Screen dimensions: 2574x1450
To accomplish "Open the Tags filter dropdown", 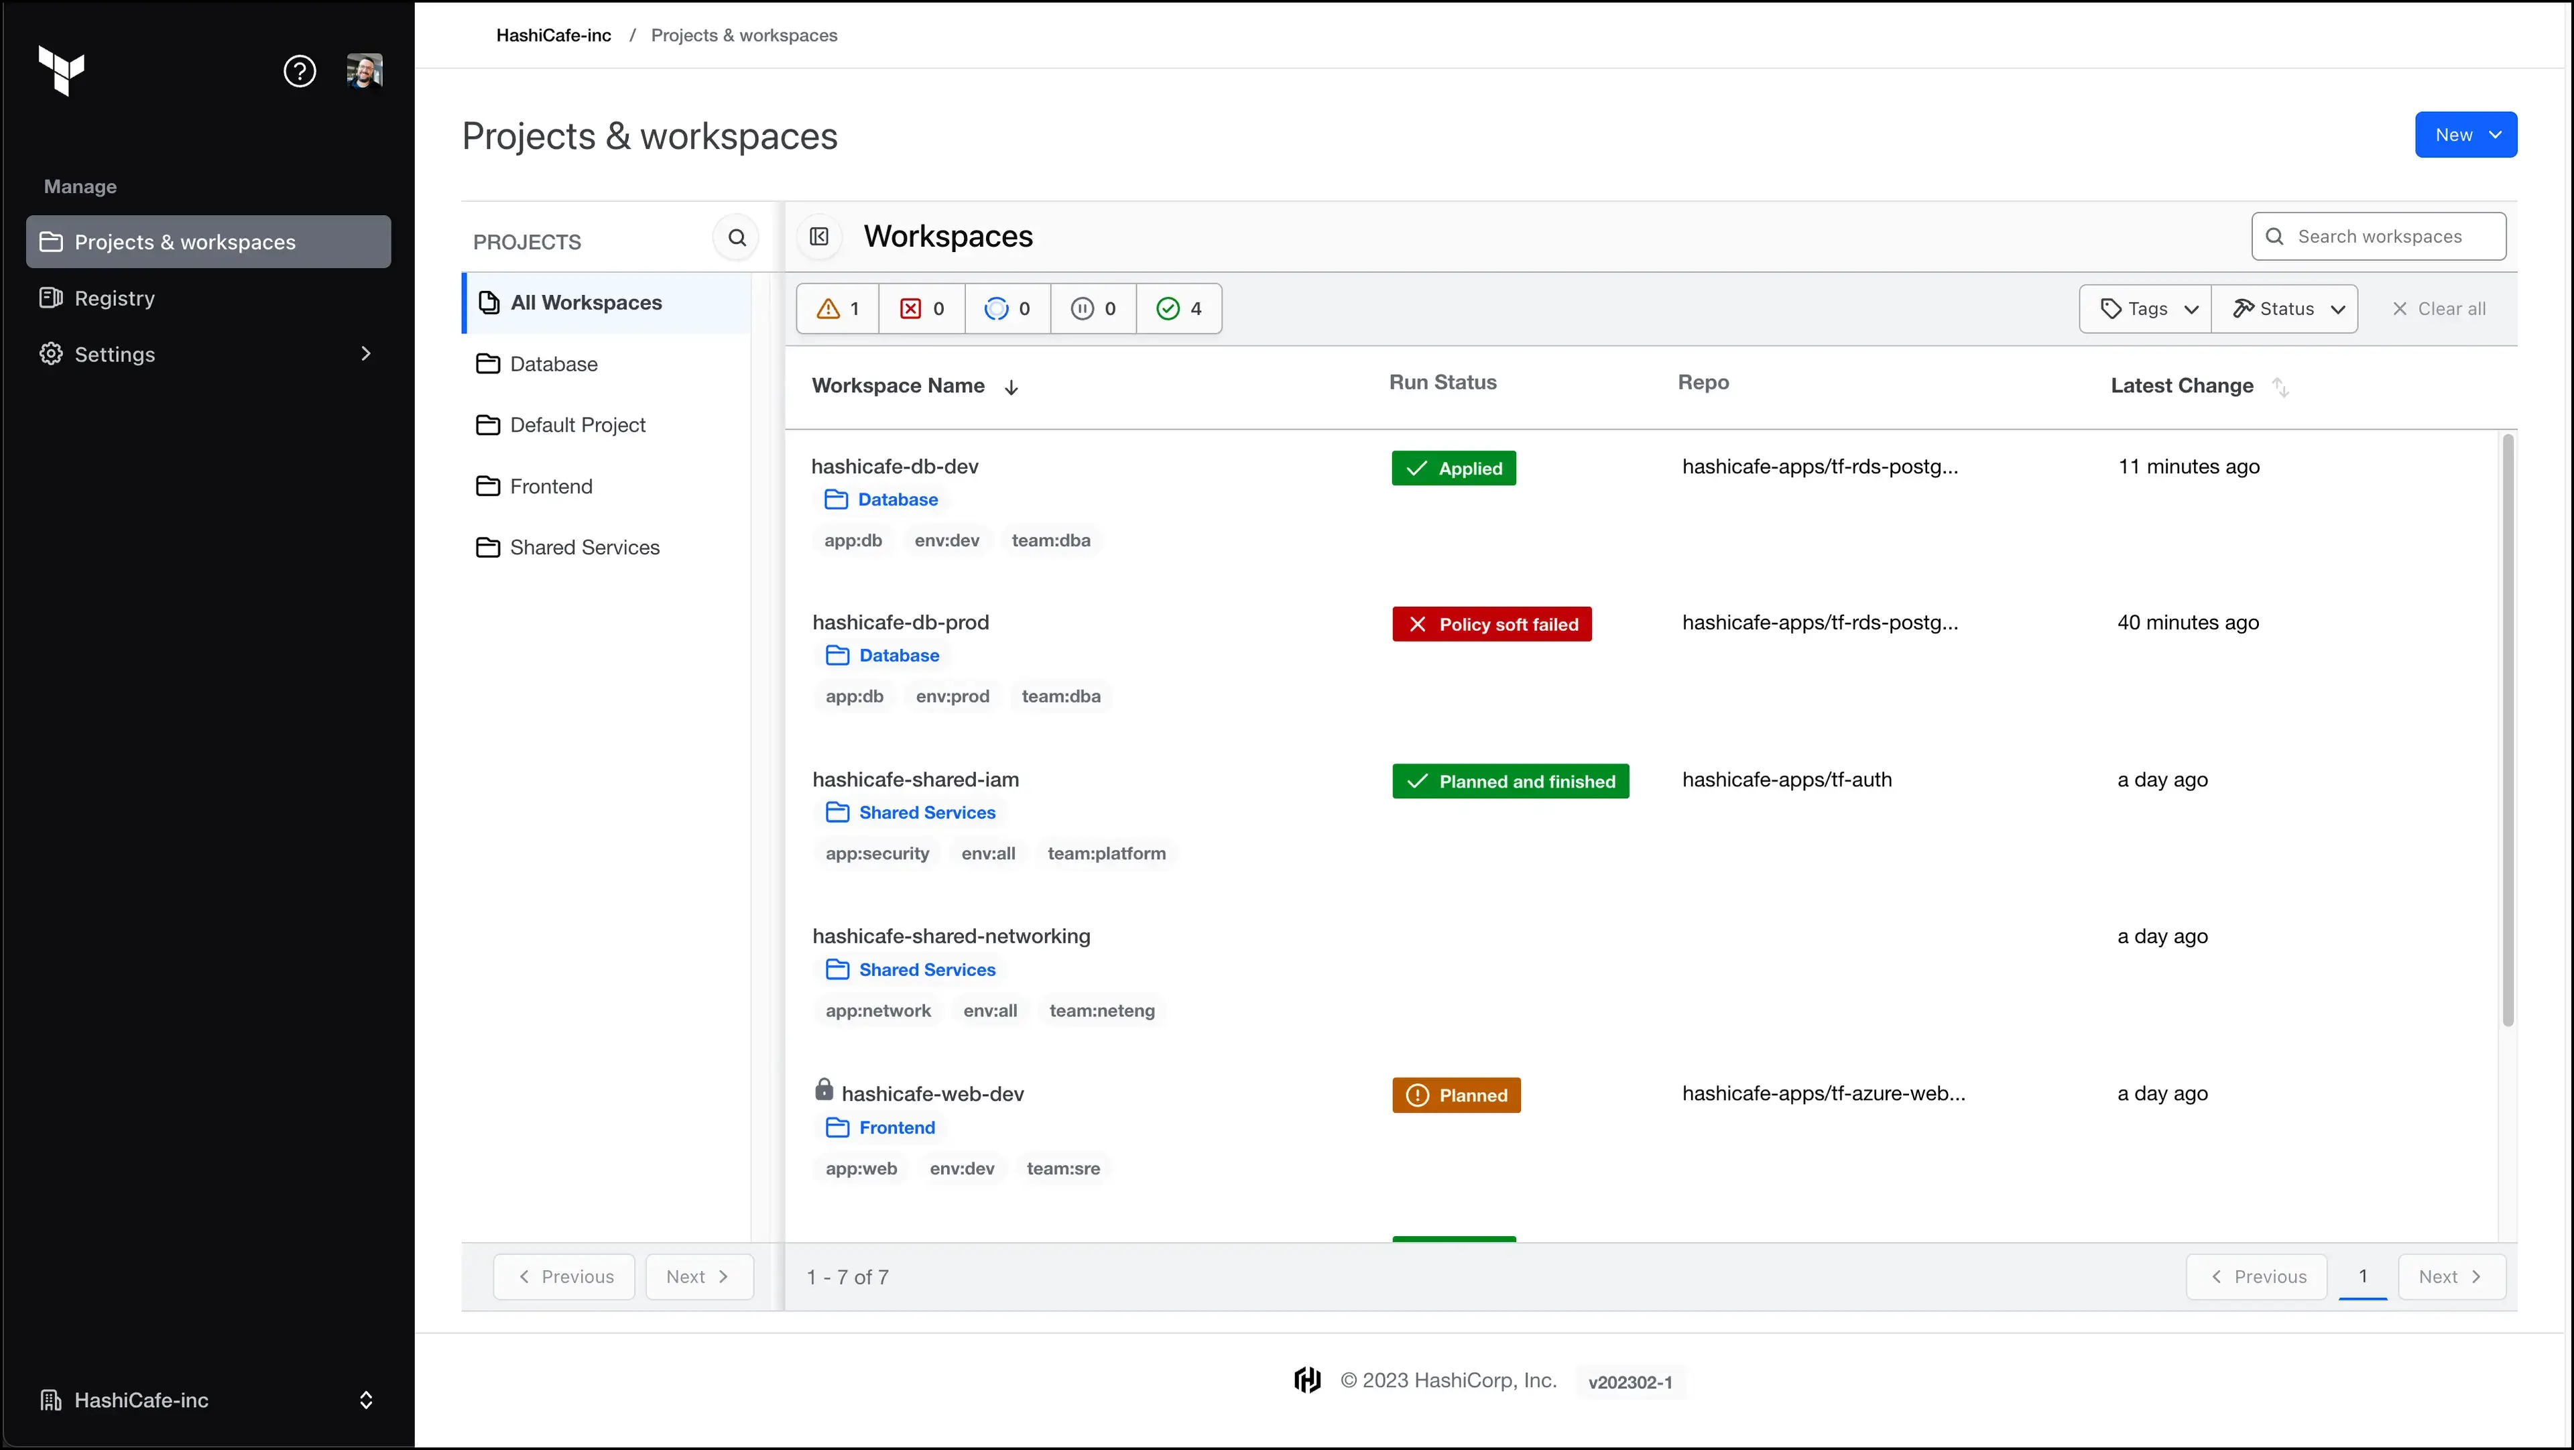I will (x=2145, y=308).
